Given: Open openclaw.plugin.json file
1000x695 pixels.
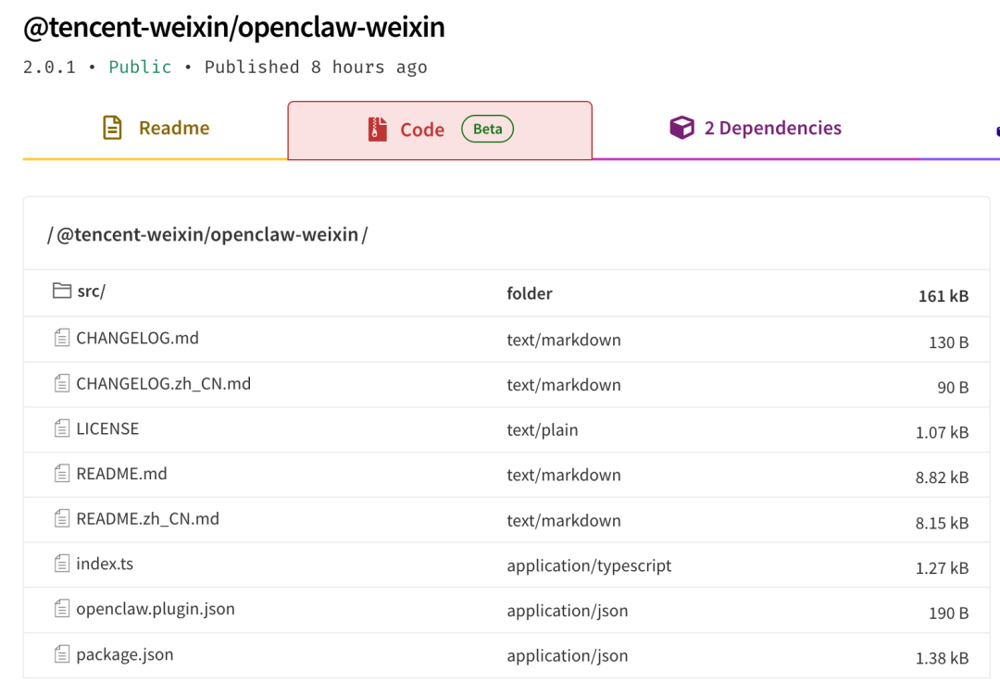Looking at the screenshot, I should coord(155,609).
